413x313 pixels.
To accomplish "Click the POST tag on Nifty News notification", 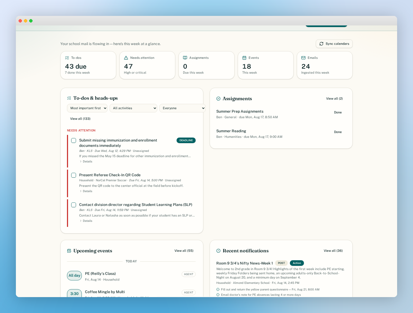I will (x=281, y=263).
